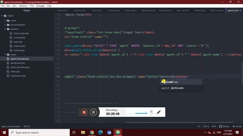Click the GitHub status bar icon
This screenshot has width=243, height=136.
click(x=224, y=126)
